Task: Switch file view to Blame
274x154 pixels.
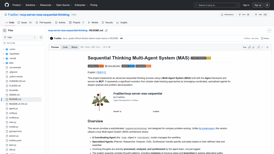Action: (x=74, y=47)
